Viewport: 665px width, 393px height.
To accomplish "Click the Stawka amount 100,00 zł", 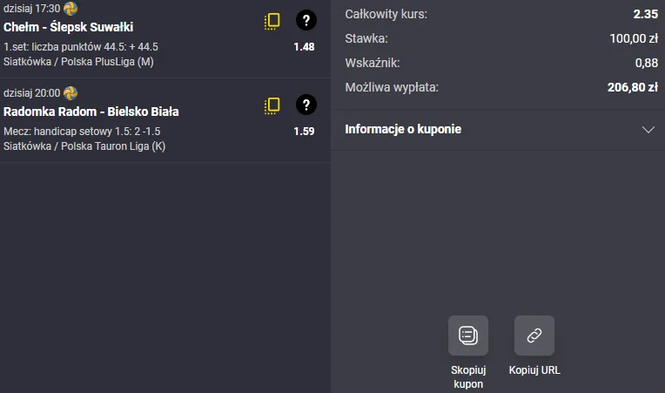I will [x=633, y=38].
